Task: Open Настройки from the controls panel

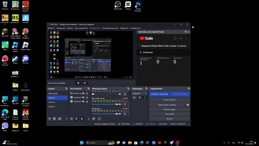Action: tap(170, 114)
